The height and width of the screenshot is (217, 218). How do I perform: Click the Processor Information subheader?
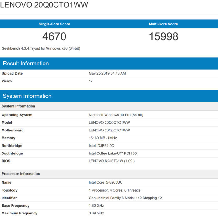coord(109,174)
